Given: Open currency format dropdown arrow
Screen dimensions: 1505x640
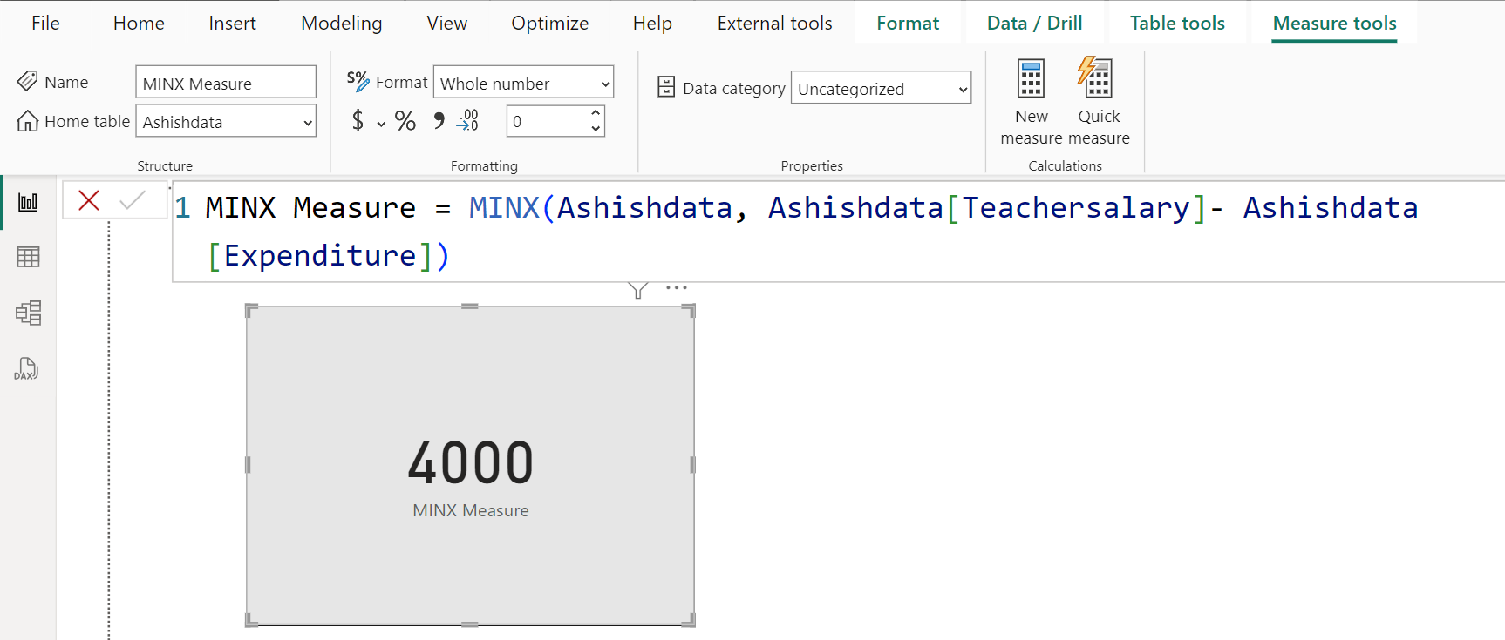Looking at the screenshot, I should [381, 124].
